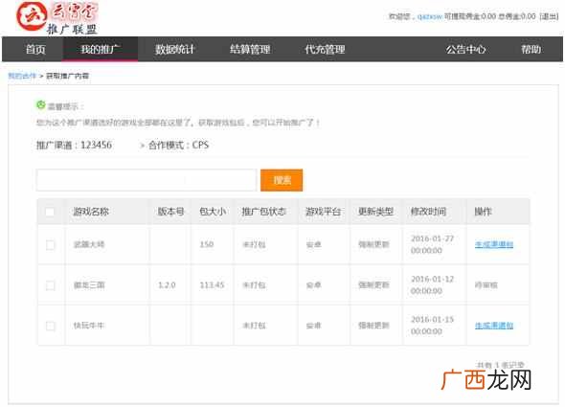The height and width of the screenshot is (407, 565).
Task: Click 强制更新 in the 快玩牛牛 row
Action: click(373, 326)
